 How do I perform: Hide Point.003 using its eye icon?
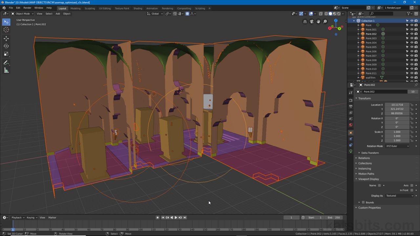tap(412, 38)
